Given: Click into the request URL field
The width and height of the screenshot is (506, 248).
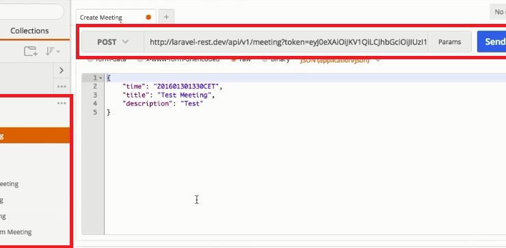Looking at the screenshot, I should pyautogui.click(x=286, y=42).
